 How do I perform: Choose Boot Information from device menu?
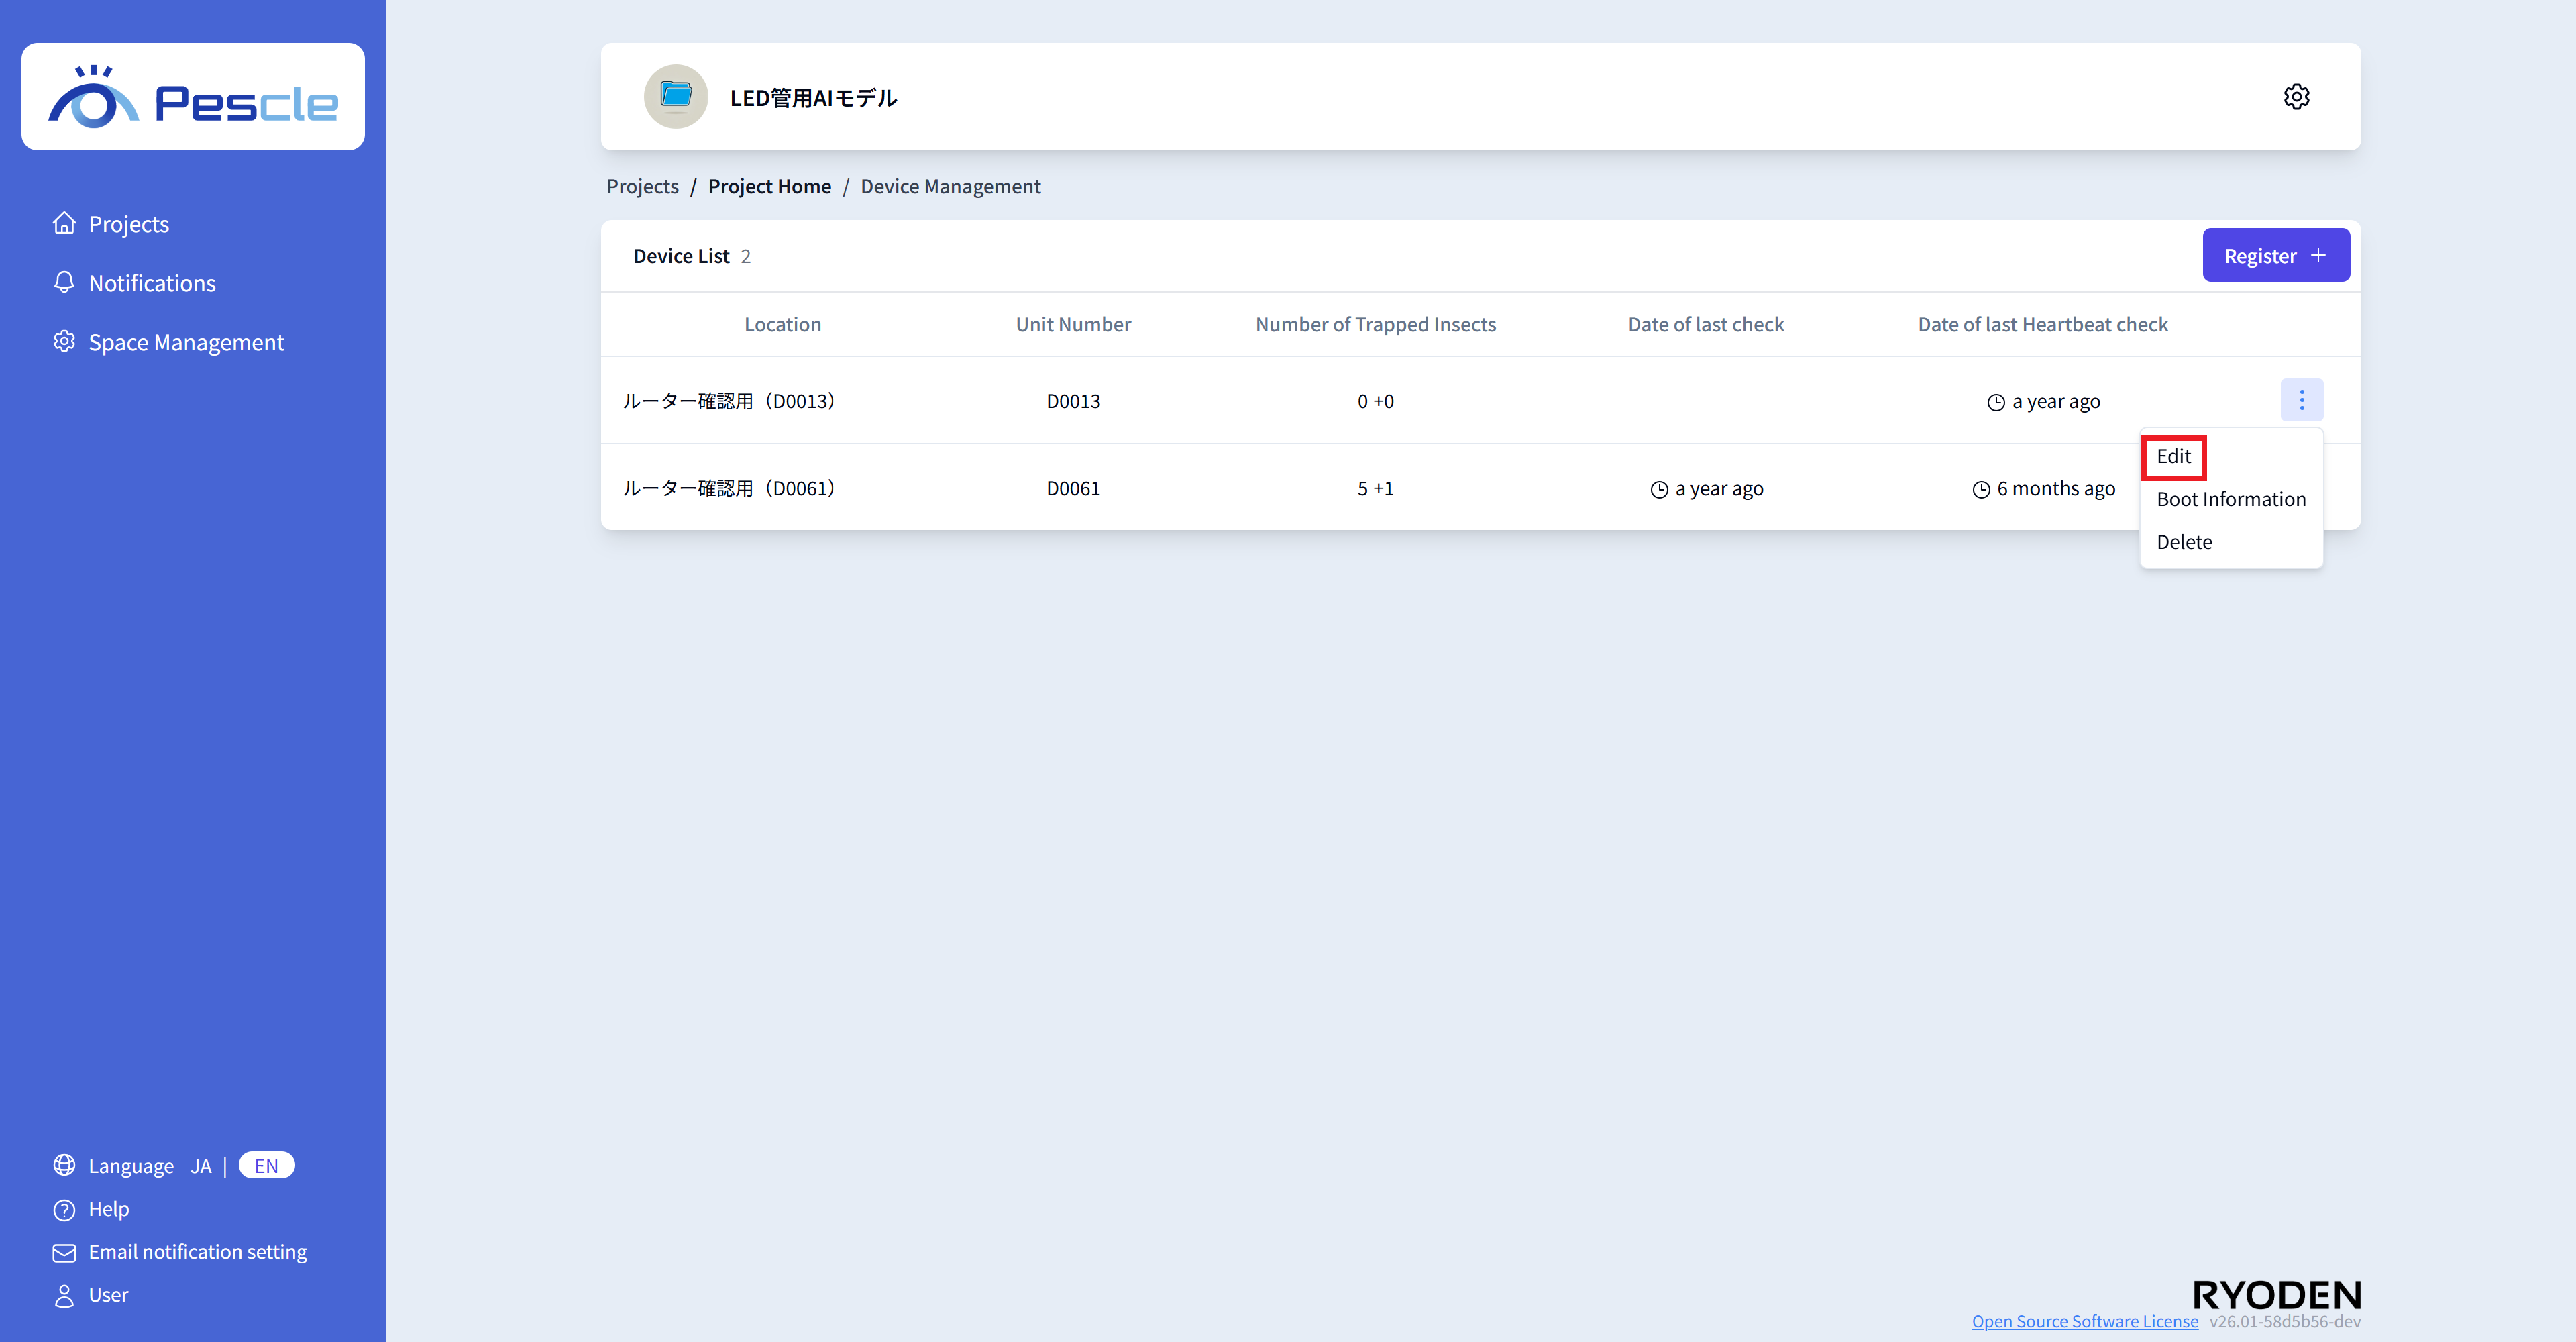[2230, 499]
